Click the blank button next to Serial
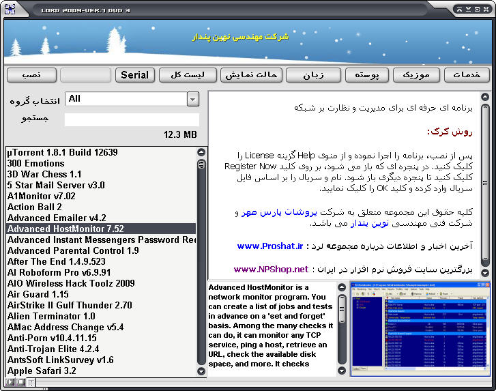The width and height of the screenshot is (496, 391). click(x=86, y=75)
